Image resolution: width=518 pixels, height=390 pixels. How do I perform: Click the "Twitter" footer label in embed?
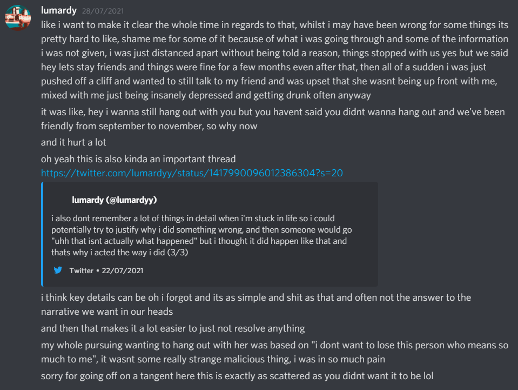click(81, 270)
